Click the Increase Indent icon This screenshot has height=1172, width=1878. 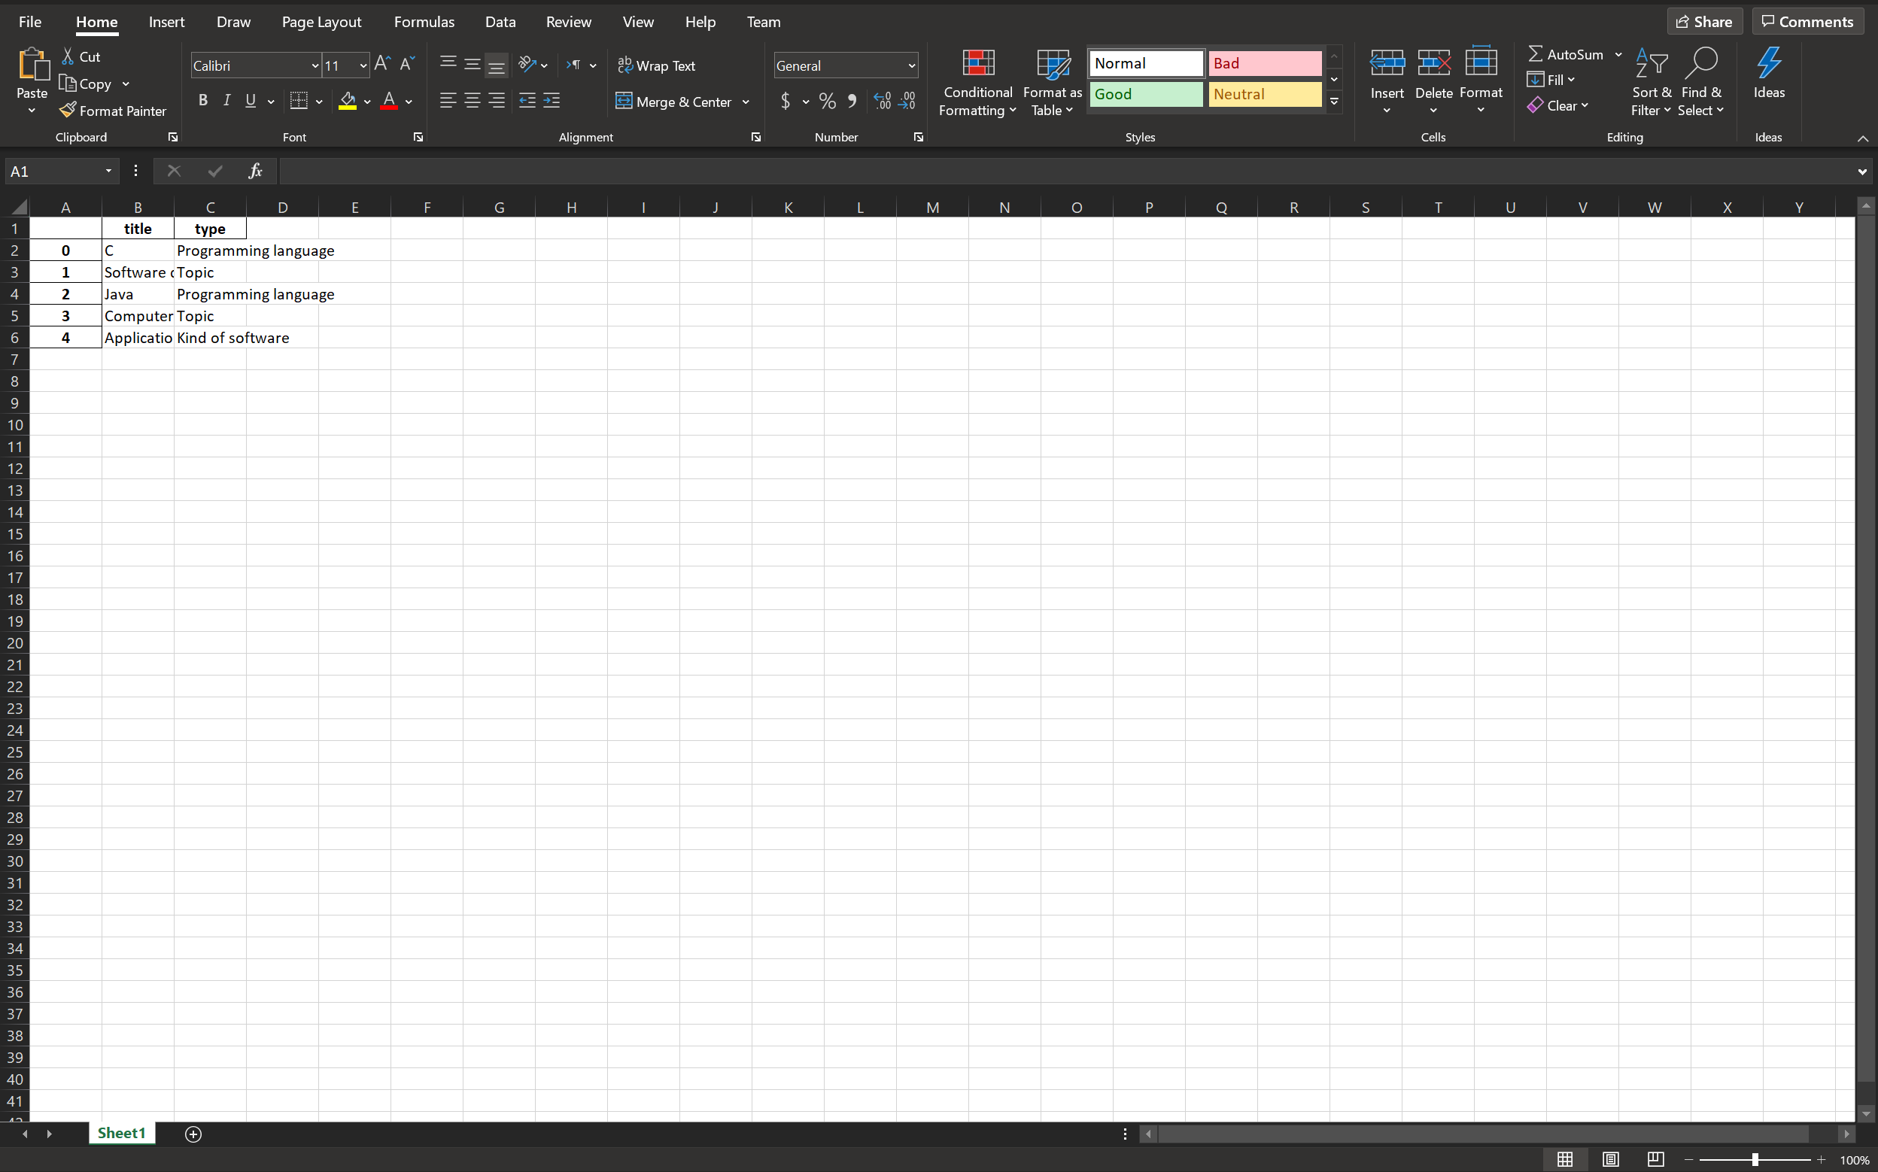tap(551, 101)
